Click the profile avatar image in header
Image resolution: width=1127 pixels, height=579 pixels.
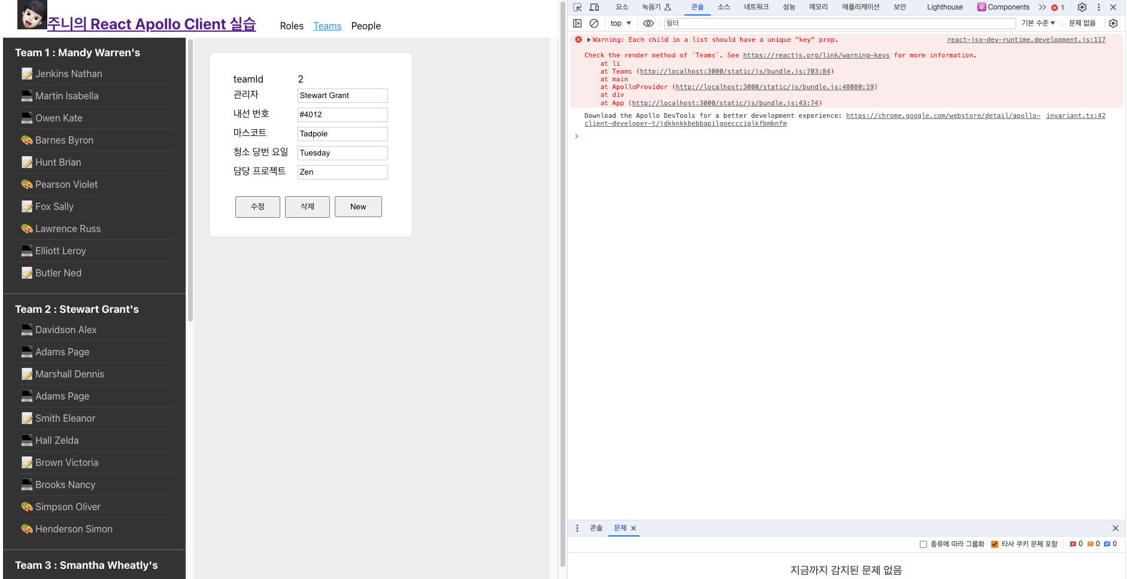point(32,14)
